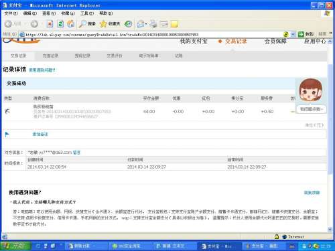Click the Edit page toolbar icon
The height and width of the screenshot is (251, 335).
click(163, 24)
